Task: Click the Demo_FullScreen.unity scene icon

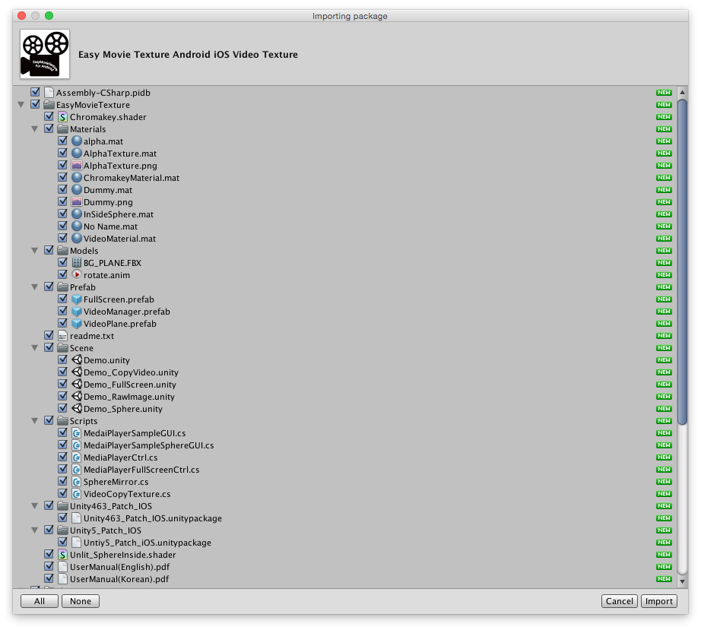Action: [x=77, y=385]
